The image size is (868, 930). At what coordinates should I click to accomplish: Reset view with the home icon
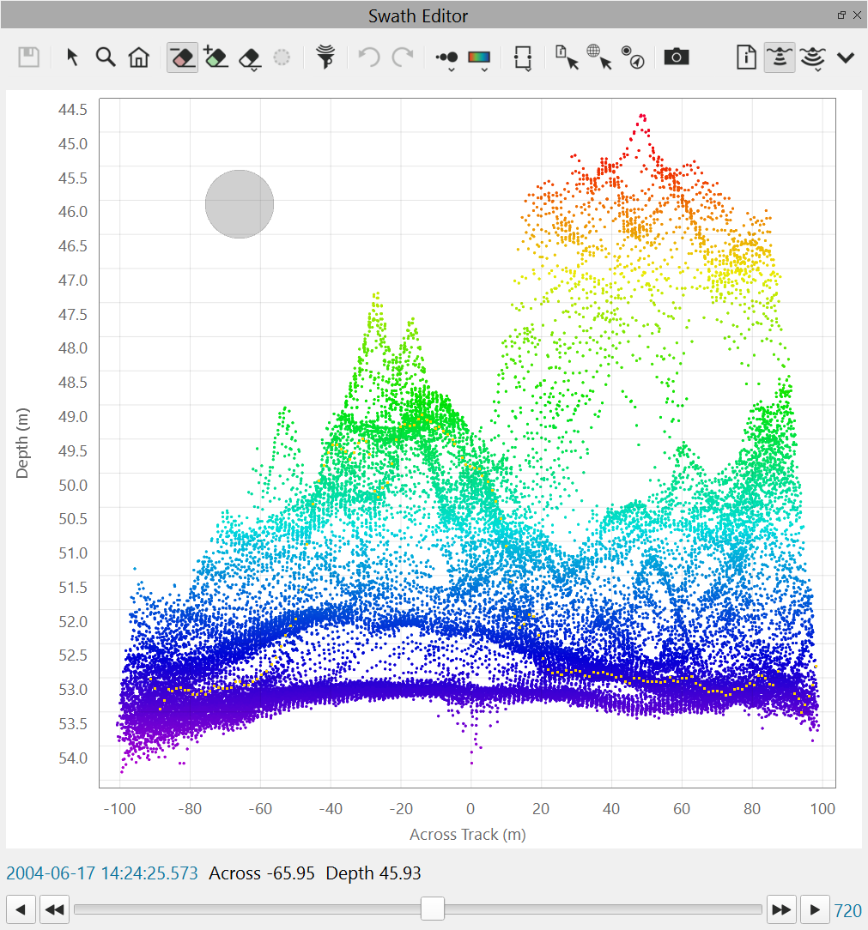pos(138,57)
